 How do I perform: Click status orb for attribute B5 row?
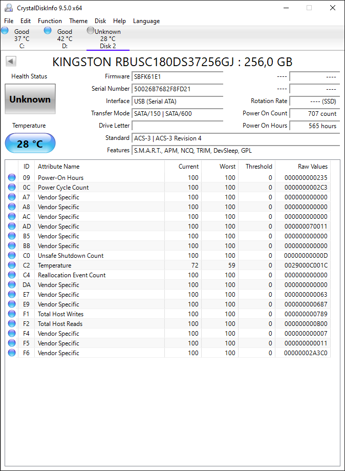pos(12,236)
